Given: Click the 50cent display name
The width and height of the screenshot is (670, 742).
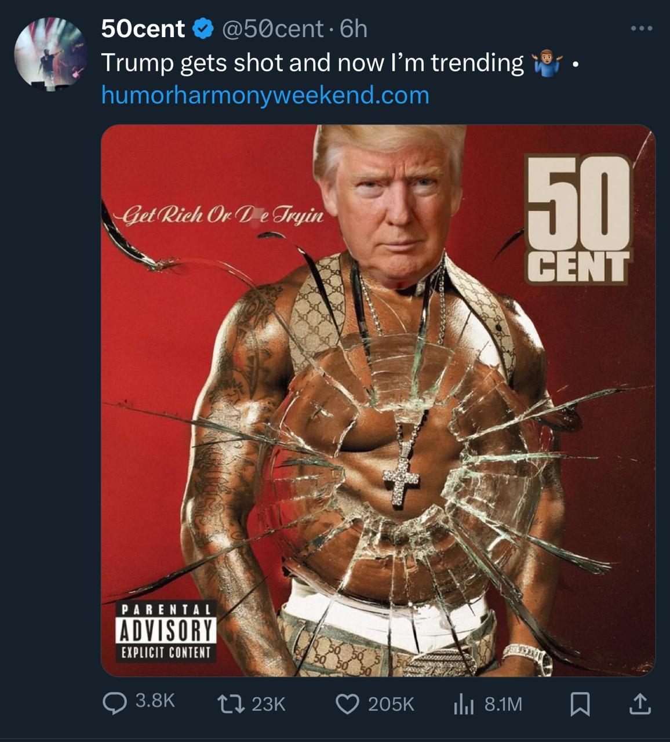Looking at the screenshot, I should click(143, 28).
